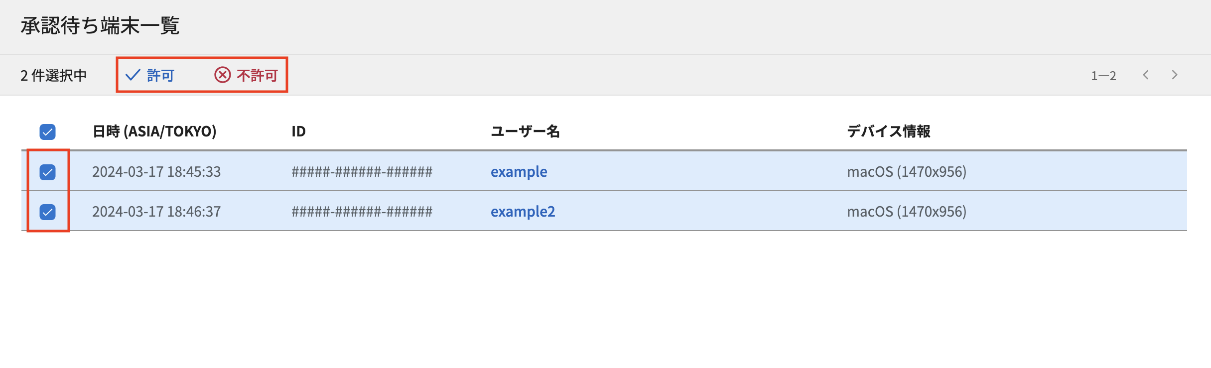
Task: Click the masked ID in example row
Action: point(362,172)
